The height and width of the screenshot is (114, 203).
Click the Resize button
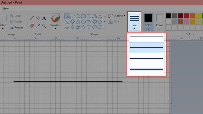[16, 22]
